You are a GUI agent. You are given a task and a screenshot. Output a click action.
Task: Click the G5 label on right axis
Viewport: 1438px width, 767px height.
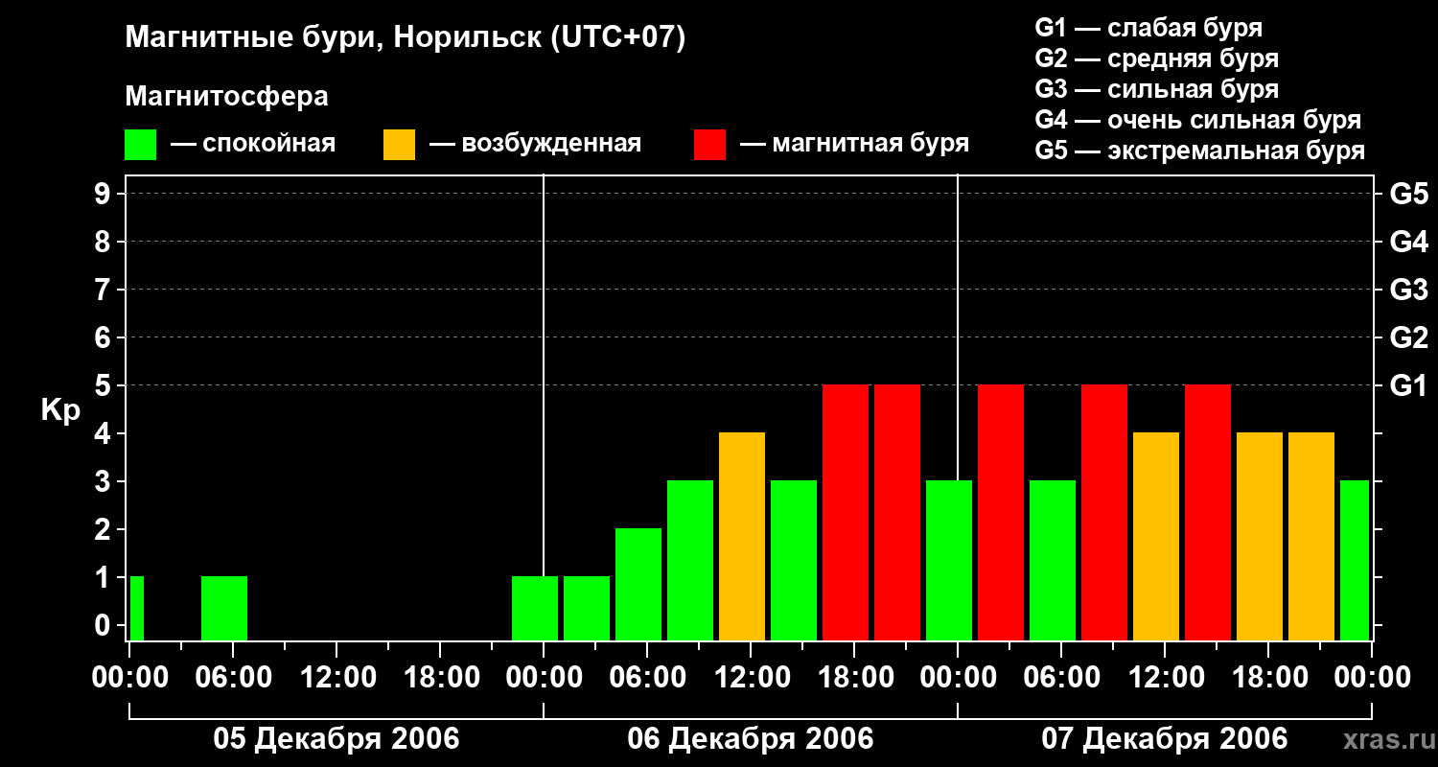(x=1408, y=194)
